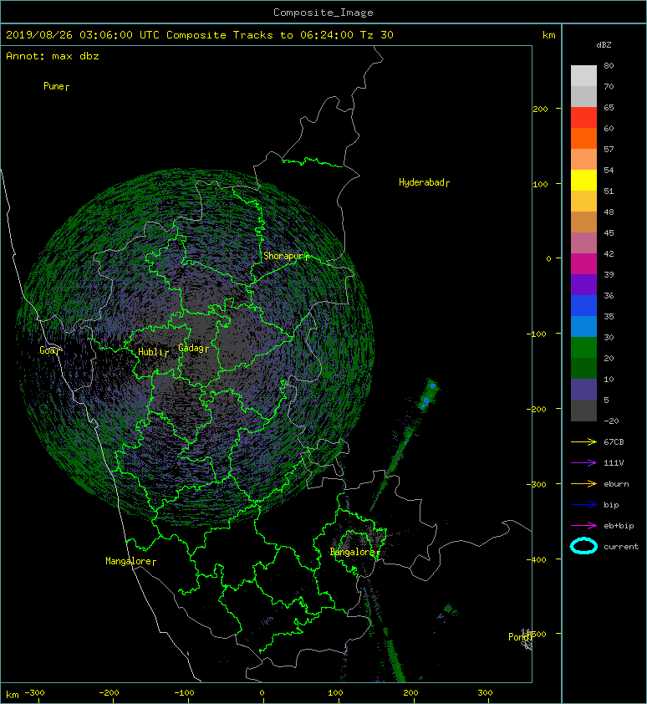Click the magenta eb+bip arrow icon

coord(583,526)
